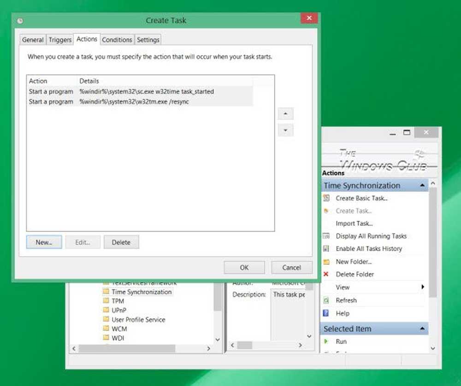Viewport: 461px width, 386px height.
Task: Click the Enable All Tasks History icon
Action: click(326, 249)
